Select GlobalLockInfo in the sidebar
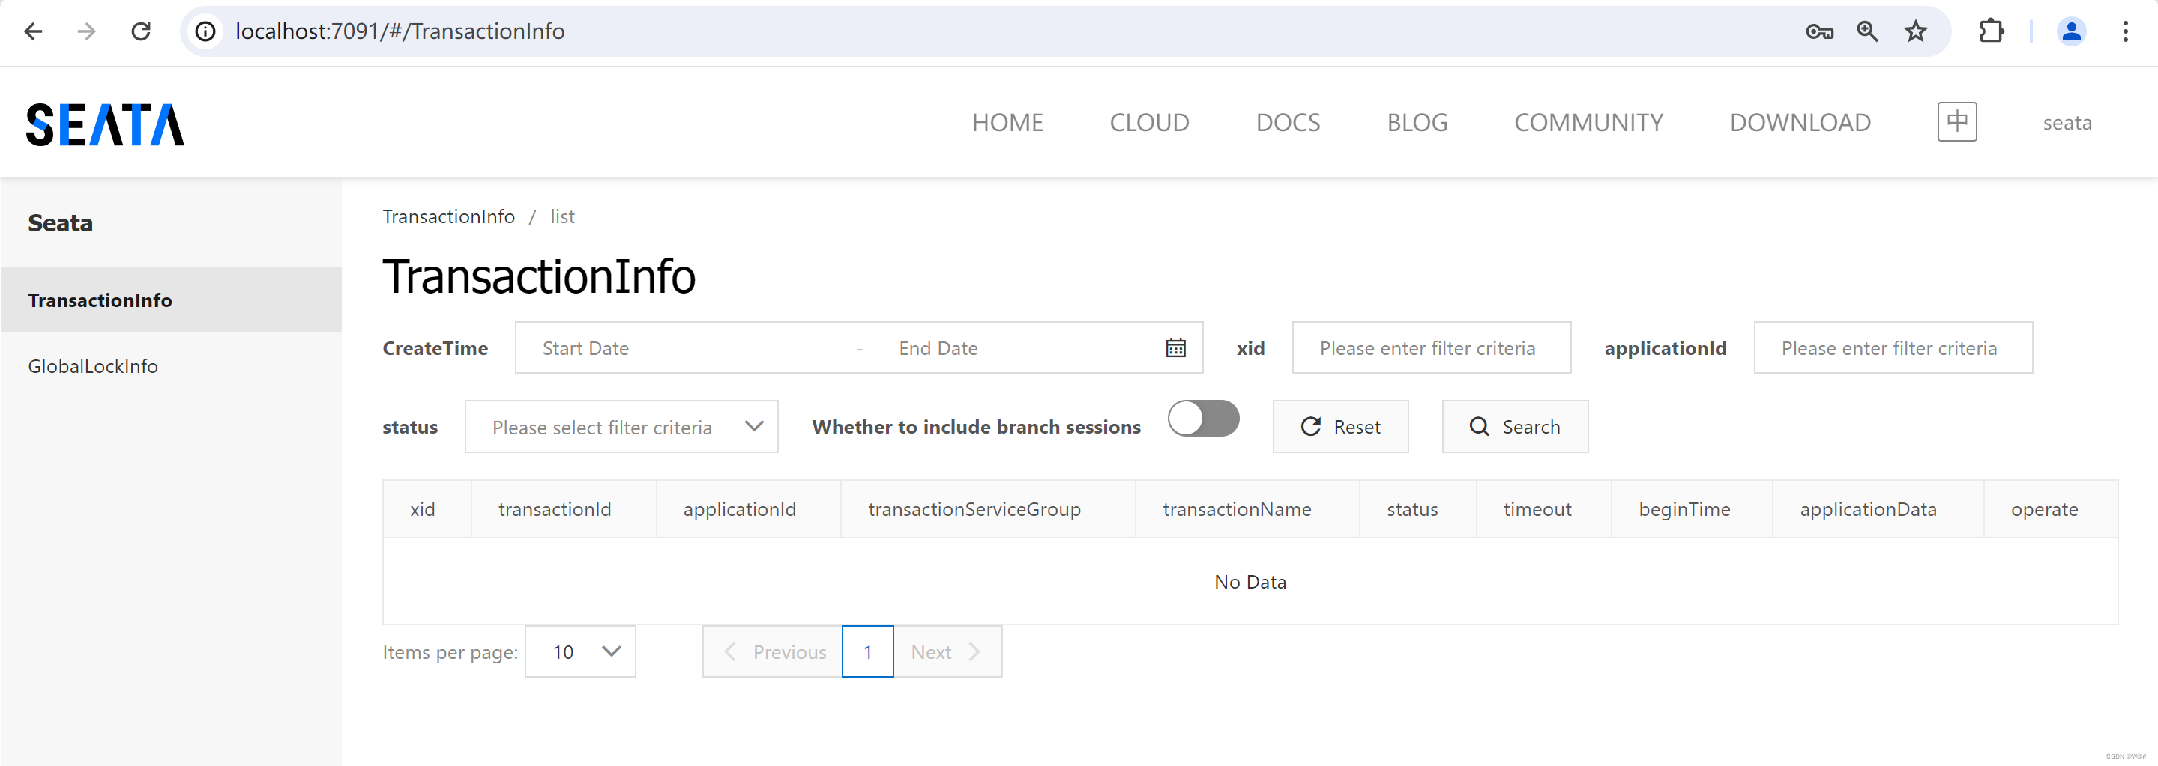Screen dimensions: 2158x766 171,366
